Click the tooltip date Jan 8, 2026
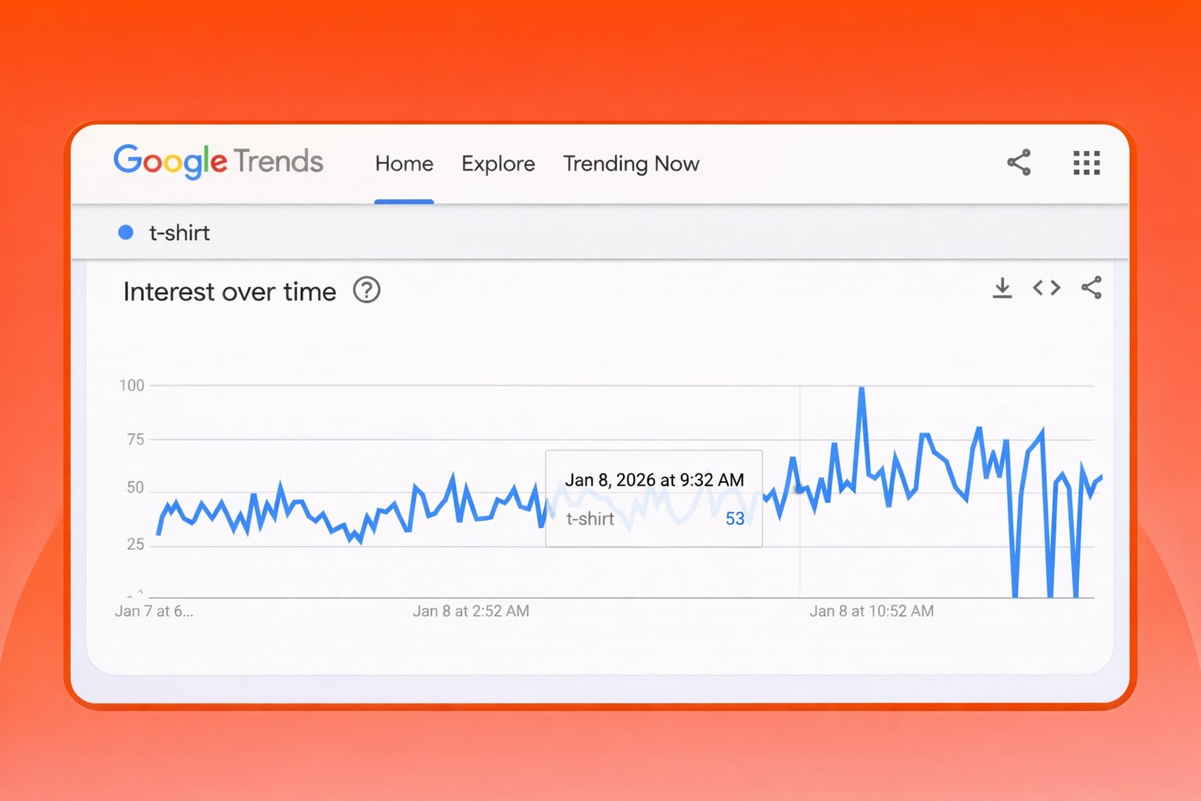 (x=654, y=480)
